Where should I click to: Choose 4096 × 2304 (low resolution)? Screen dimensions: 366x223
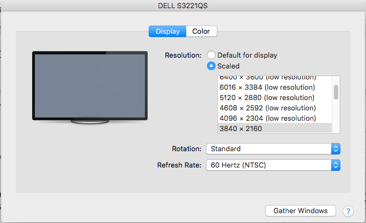click(274, 118)
